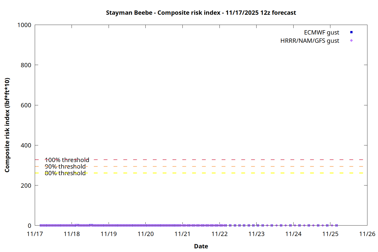Screen dimensions: 378x252
Task: Select the 11/23 date tick label
Action: [256, 234]
